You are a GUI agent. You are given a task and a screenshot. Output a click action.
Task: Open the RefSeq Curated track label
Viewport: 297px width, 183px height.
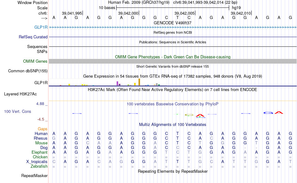point(33,37)
